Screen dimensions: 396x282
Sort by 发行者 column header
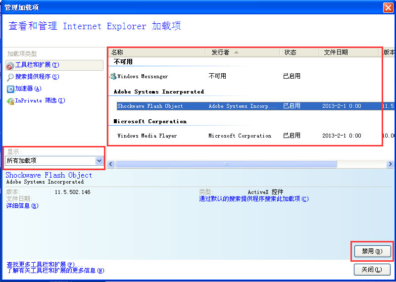coord(242,52)
